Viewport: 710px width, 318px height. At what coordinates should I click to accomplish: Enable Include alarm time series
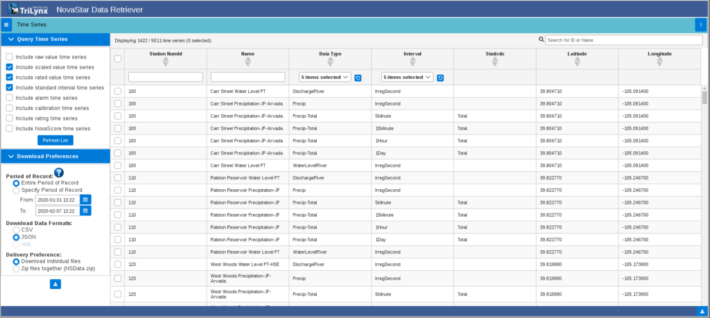(9, 98)
